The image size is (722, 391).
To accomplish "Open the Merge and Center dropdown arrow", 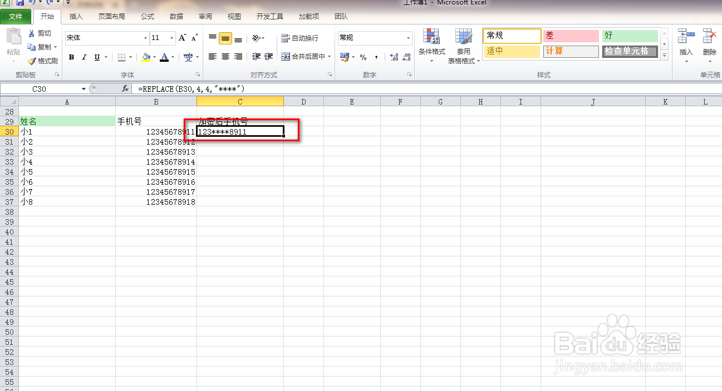I will pos(330,57).
